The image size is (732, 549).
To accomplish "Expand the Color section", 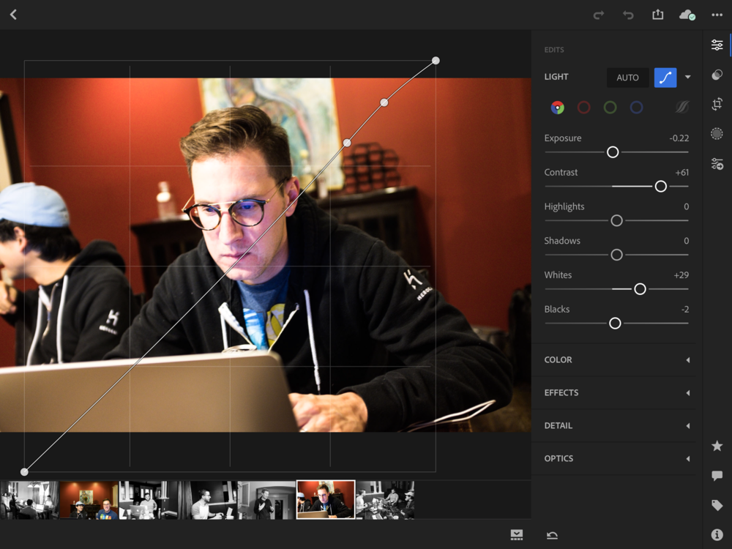I will (616, 360).
